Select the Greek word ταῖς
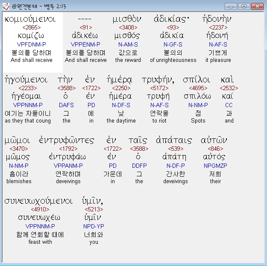 tap(138, 140)
